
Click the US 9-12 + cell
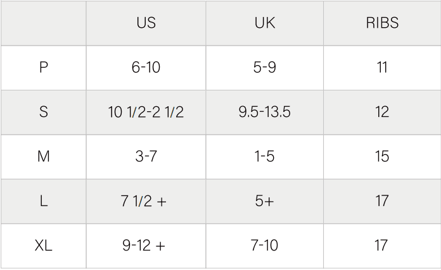point(144,245)
